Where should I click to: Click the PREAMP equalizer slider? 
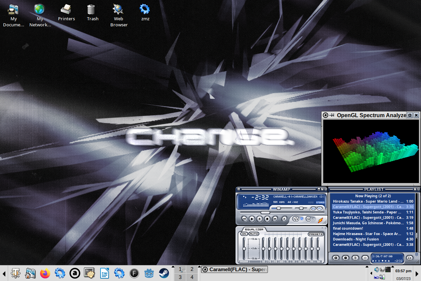click(x=244, y=249)
